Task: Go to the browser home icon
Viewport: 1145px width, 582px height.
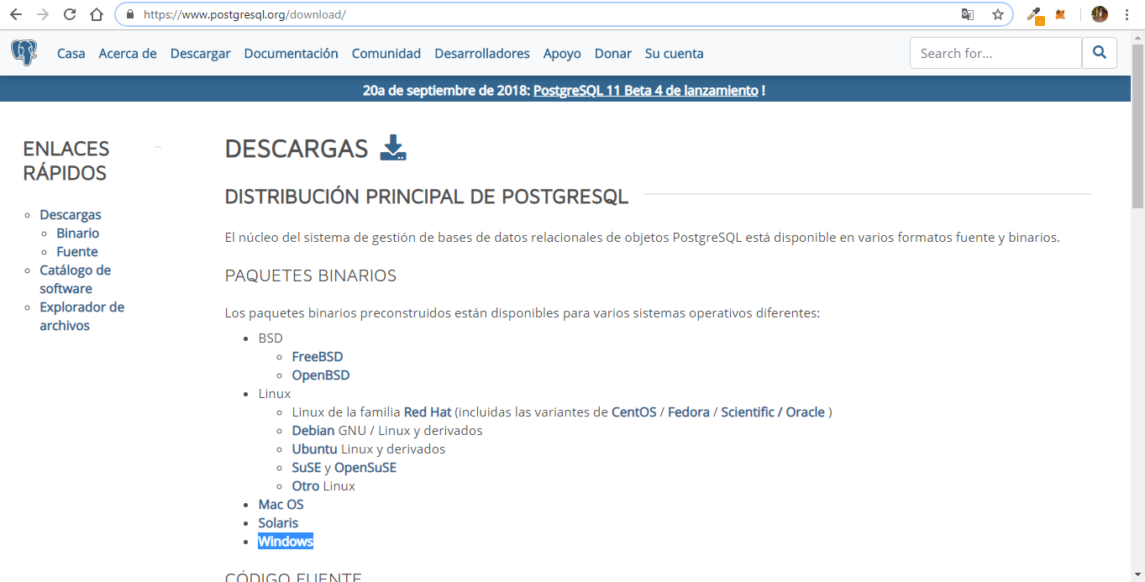Action: [97, 14]
